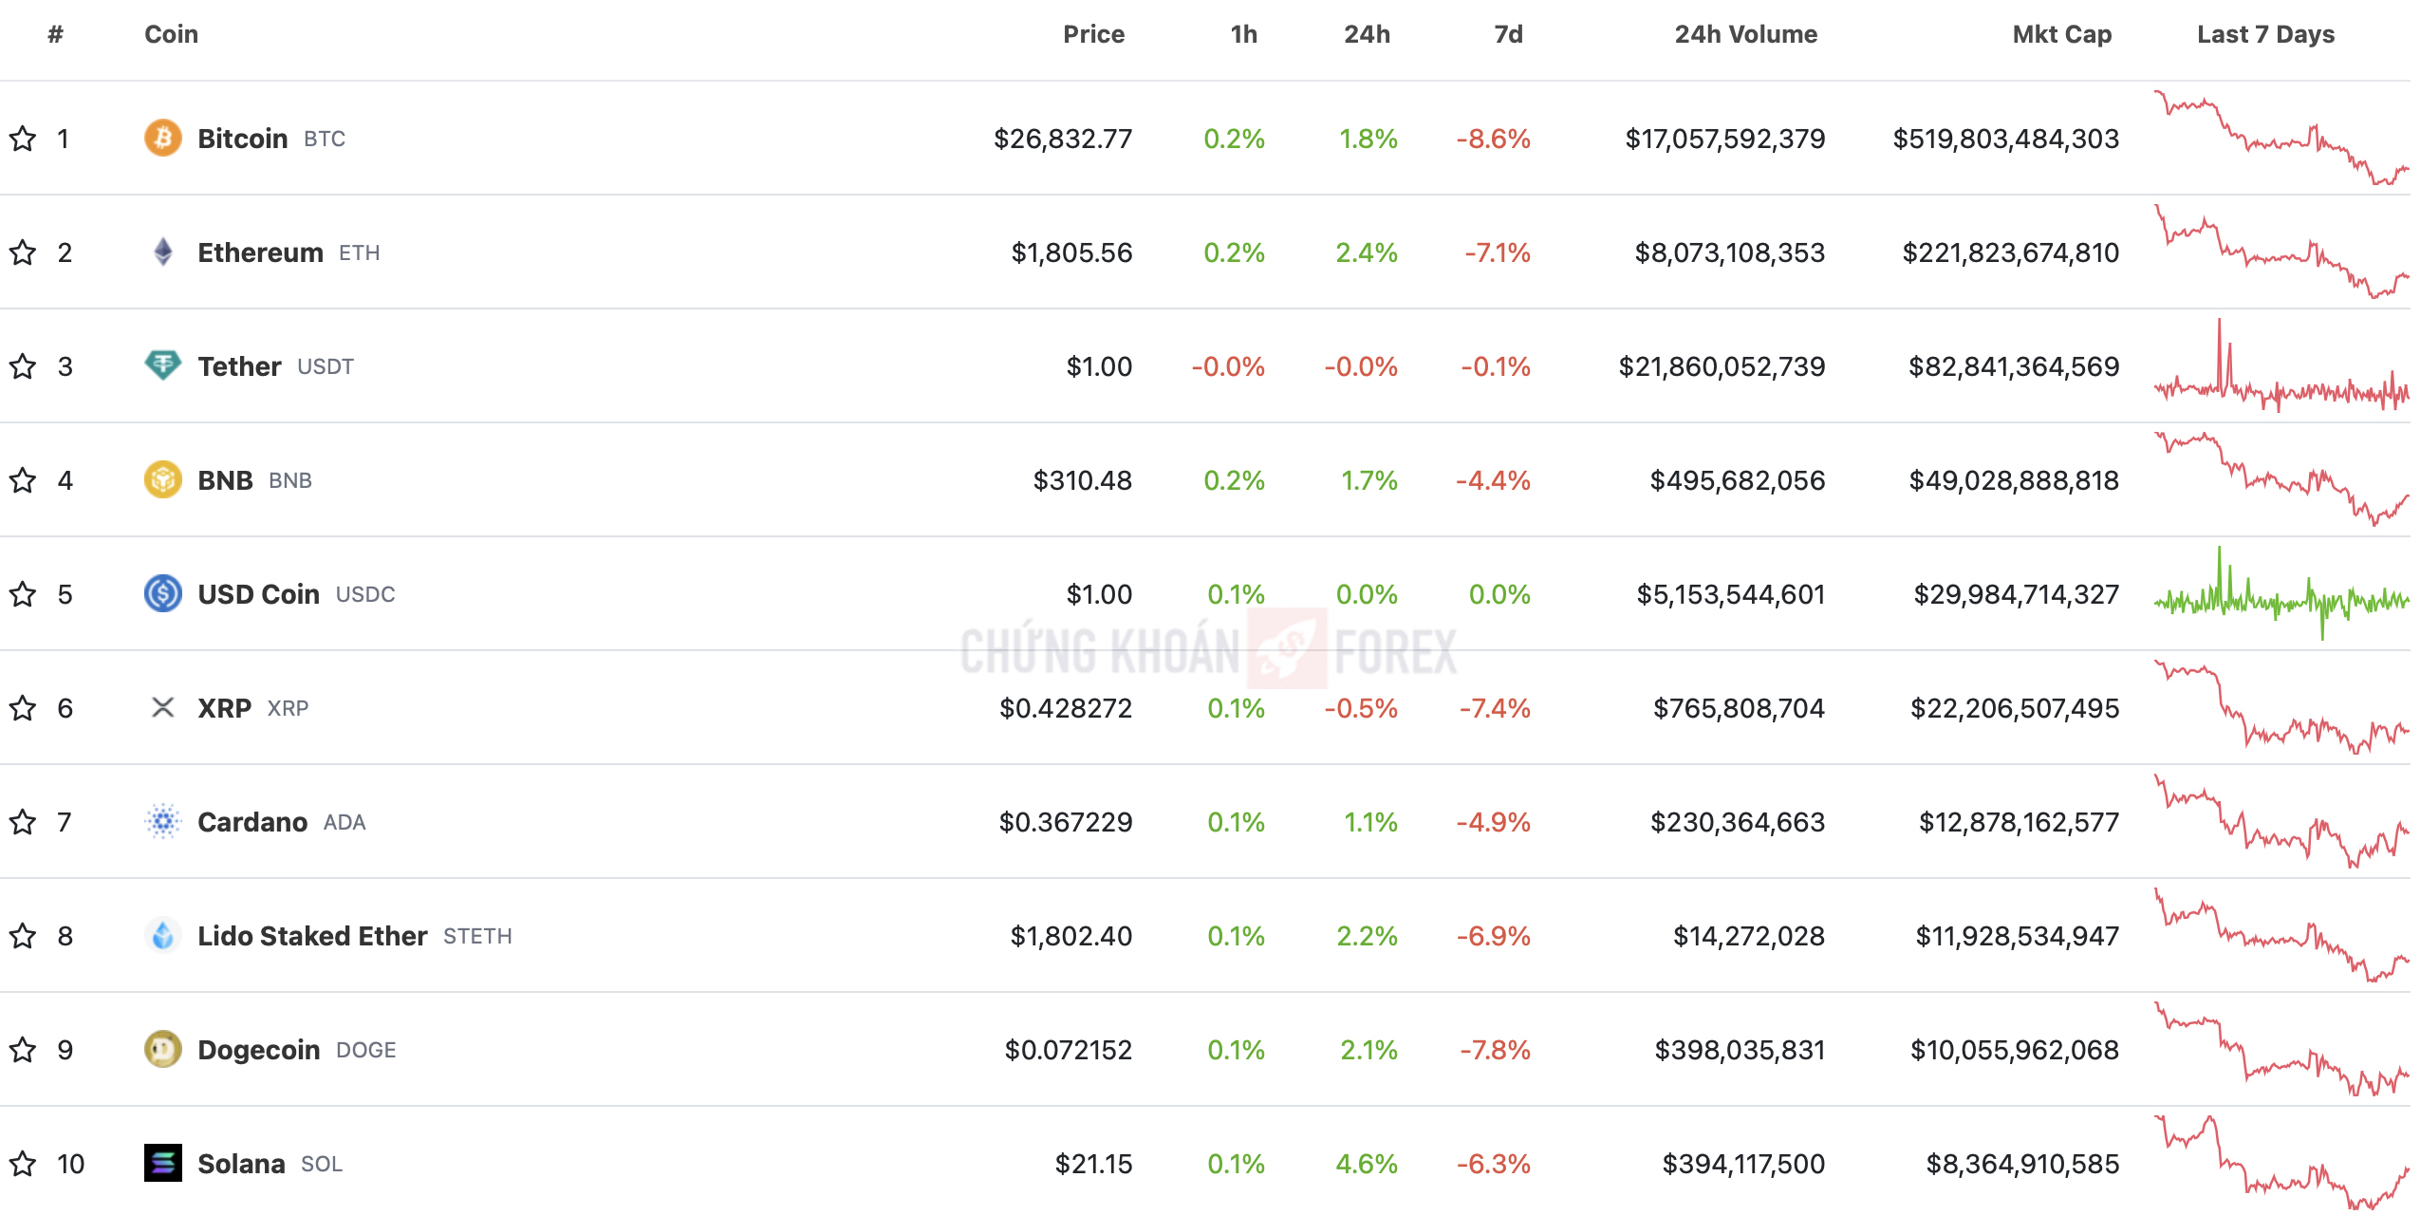The height and width of the screenshot is (1215, 2420).
Task: Click Lido Staked Ether volume $14,272,028
Action: (1749, 936)
